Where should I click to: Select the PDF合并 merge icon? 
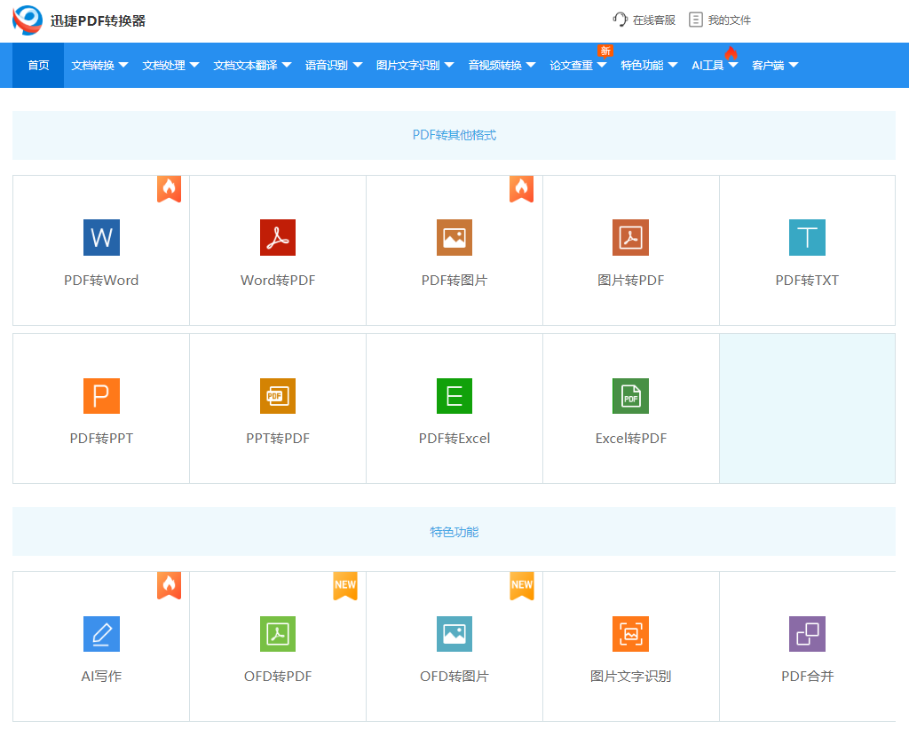(807, 634)
